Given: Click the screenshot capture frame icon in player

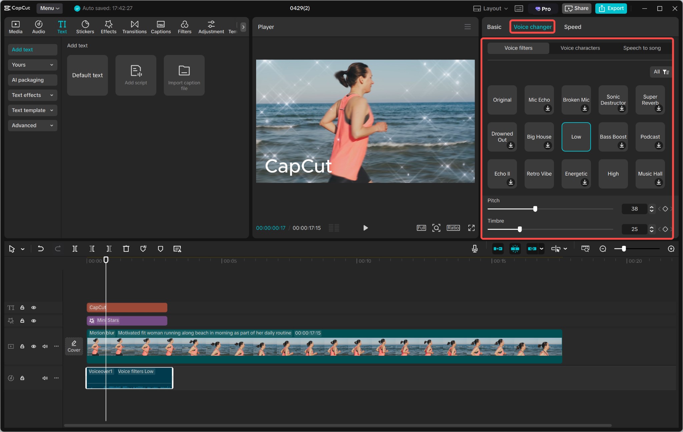Looking at the screenshot, I should tap(436, 228).
